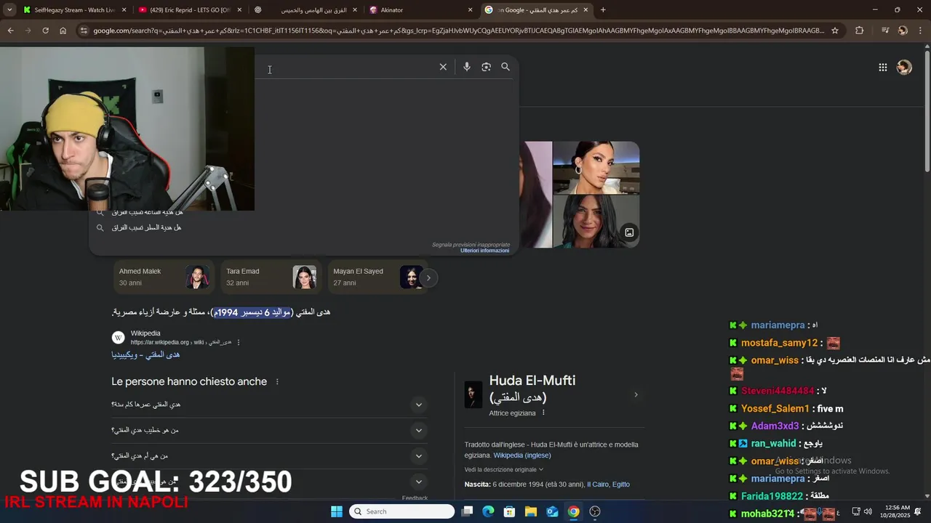
Task: Go back to previous page
Action: click(x=10, y=31)
